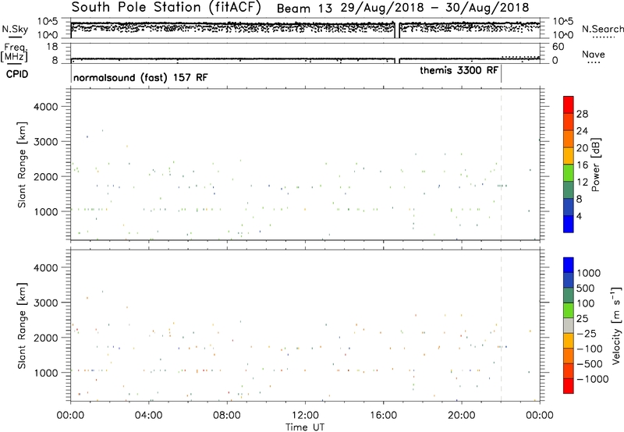624x432 pixels.
Task: Click the N.Search legend label
Action: click(602, 29)
